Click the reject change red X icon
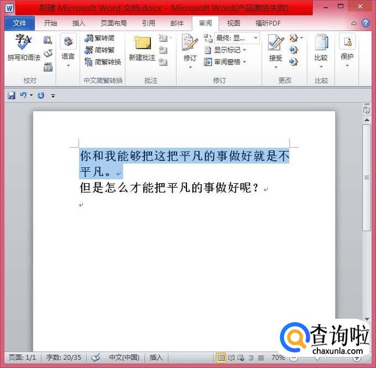Screen dimensions: 376x368 [x=293, y=38]
